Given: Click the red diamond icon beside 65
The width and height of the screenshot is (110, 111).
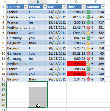Looking at the screenshot, I should 88,53.
